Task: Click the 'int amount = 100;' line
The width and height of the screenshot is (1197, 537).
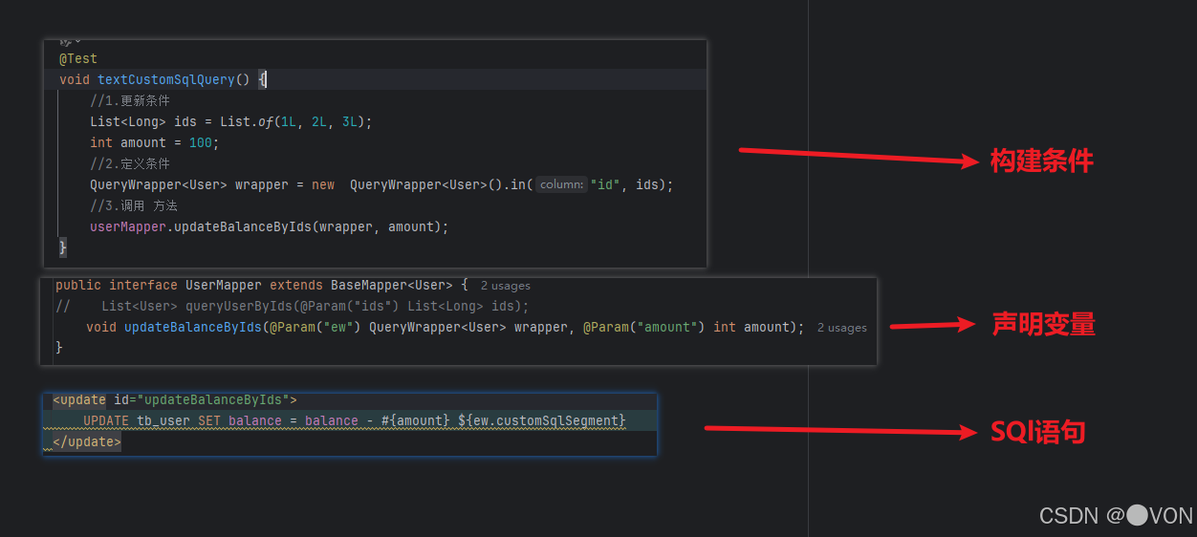Action: [x=155, y=142]
